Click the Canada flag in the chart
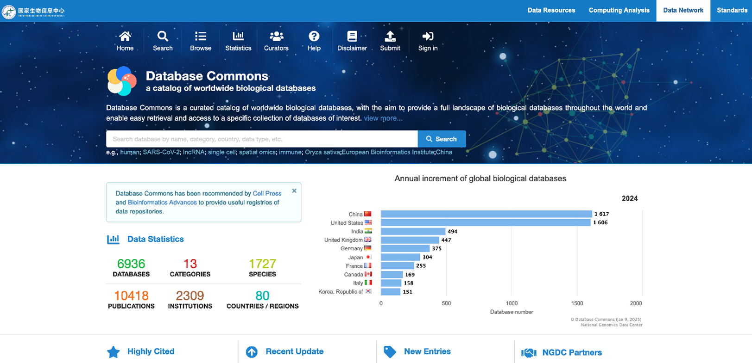This screenshot has width=752, height=363. 368,274
